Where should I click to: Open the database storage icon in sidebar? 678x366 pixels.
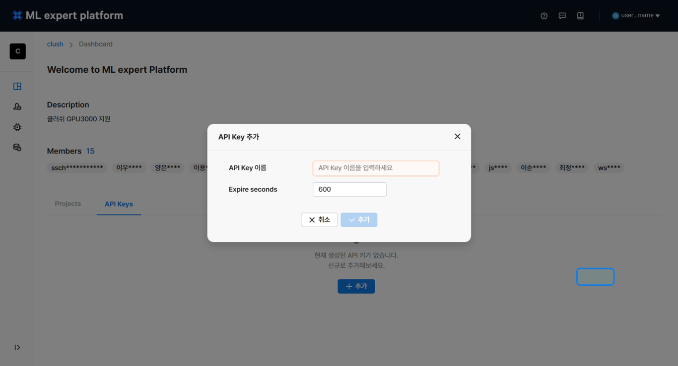(x=17, y=148)
